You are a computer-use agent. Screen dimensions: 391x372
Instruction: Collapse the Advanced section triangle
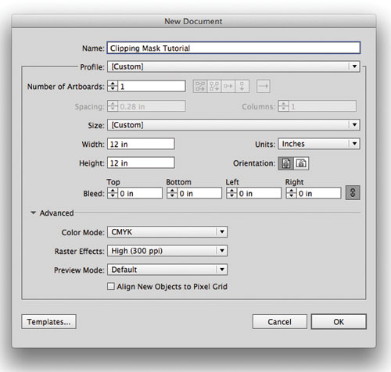33,213
